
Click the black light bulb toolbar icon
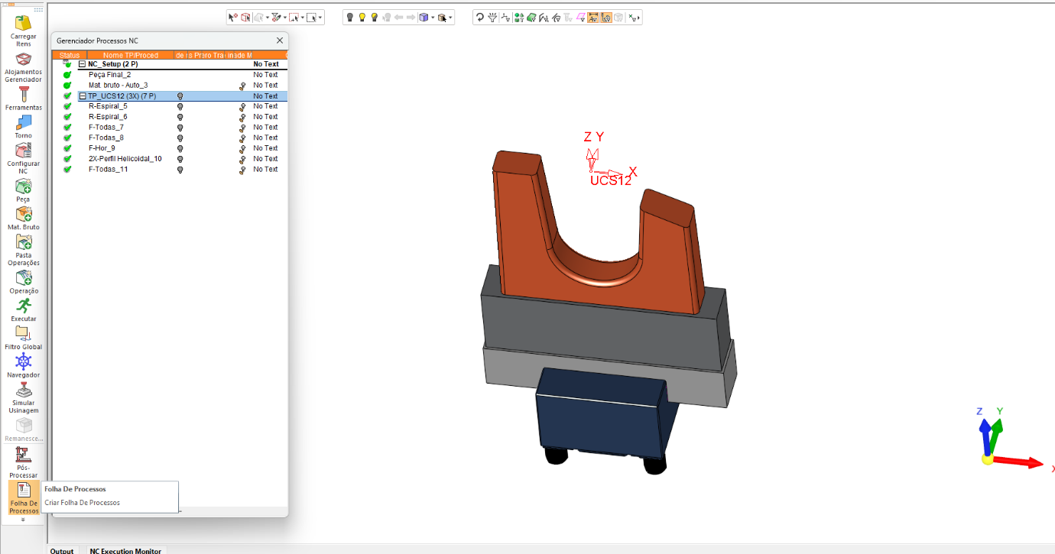click(350, 17)
